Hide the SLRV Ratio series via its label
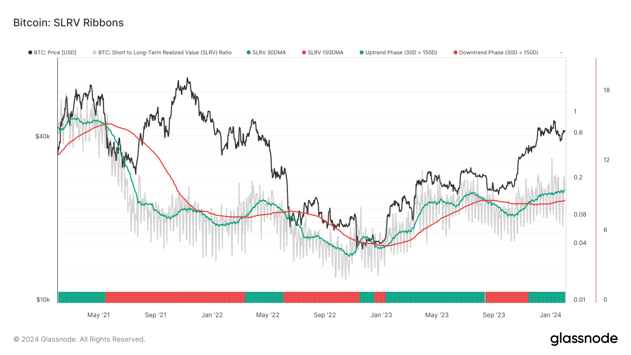This screenshot has width=631, height=355. click(x=165, y=52)
